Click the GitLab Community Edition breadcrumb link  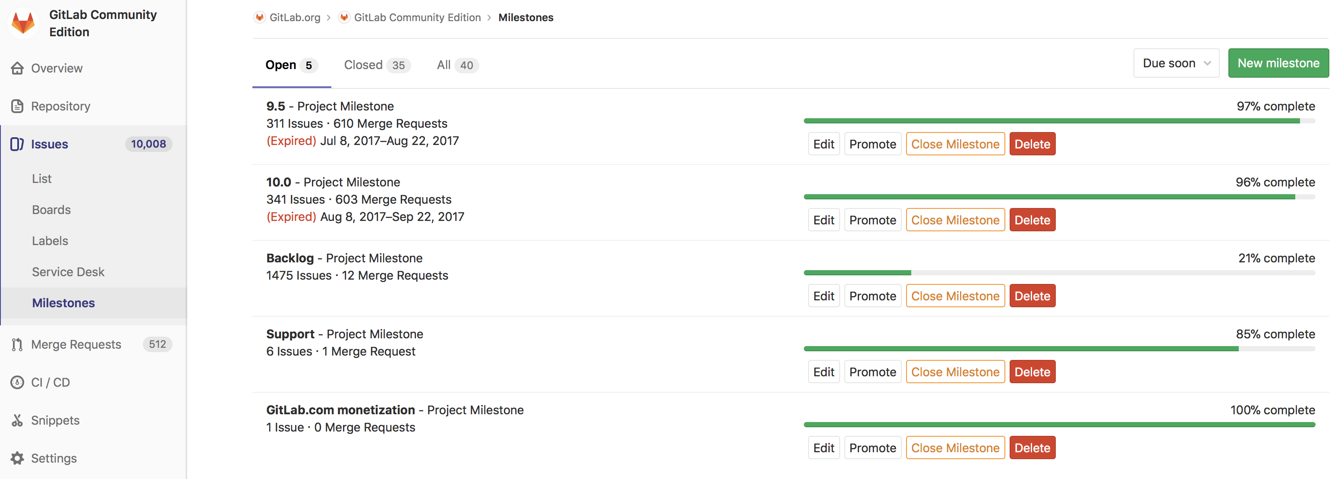point(417,17)
